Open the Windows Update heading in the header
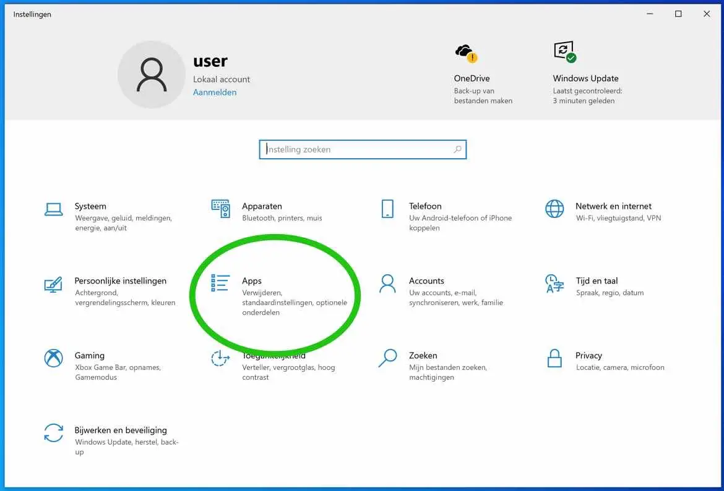Screen dimensions: 724x491 point(585,78)
